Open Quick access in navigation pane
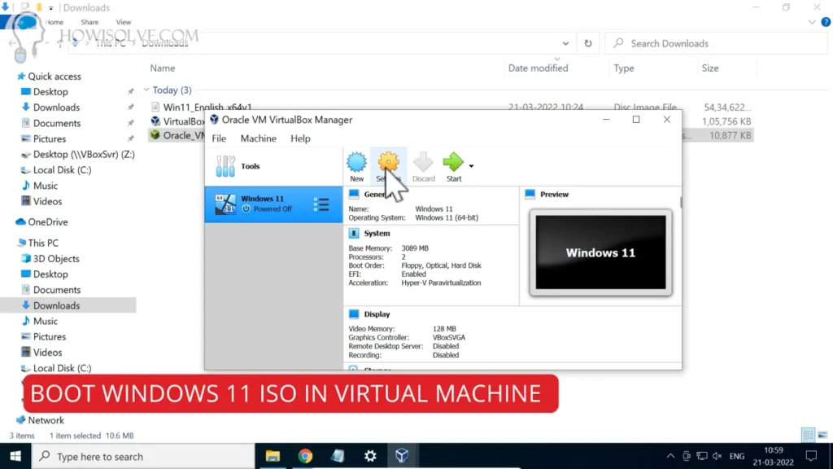Image resolution: width=833 pixels, height=469 pixels. tap(55, 77)
